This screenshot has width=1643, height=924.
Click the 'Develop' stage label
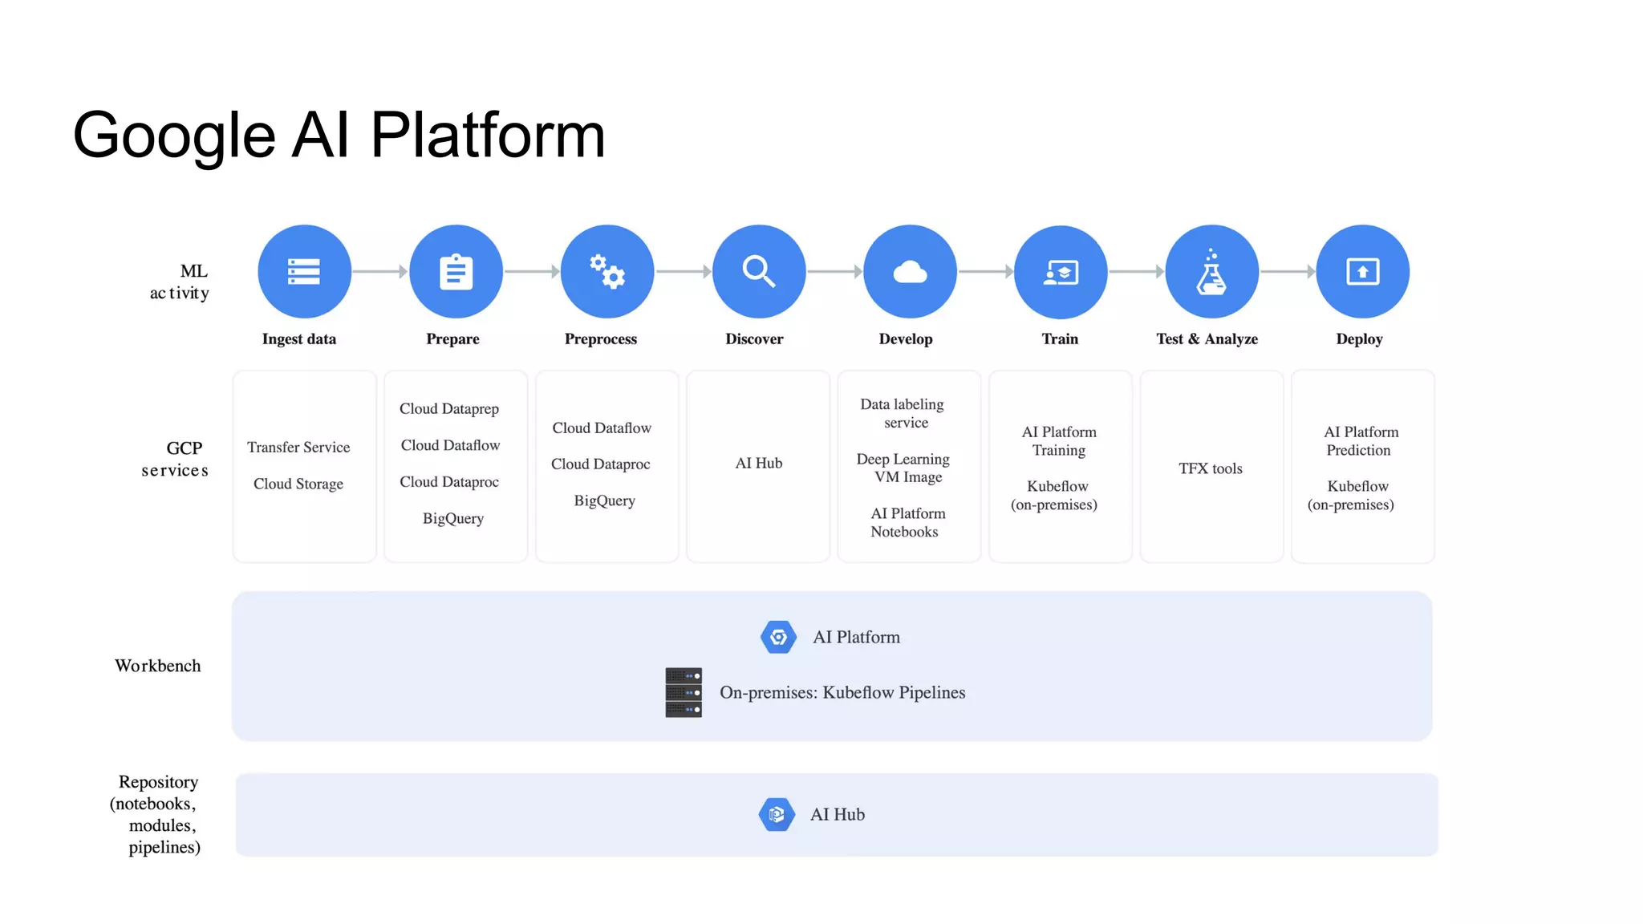pos(906,339)
